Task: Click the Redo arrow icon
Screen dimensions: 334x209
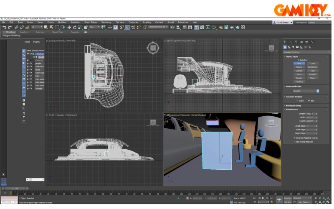Action: [x=10, y=27]
